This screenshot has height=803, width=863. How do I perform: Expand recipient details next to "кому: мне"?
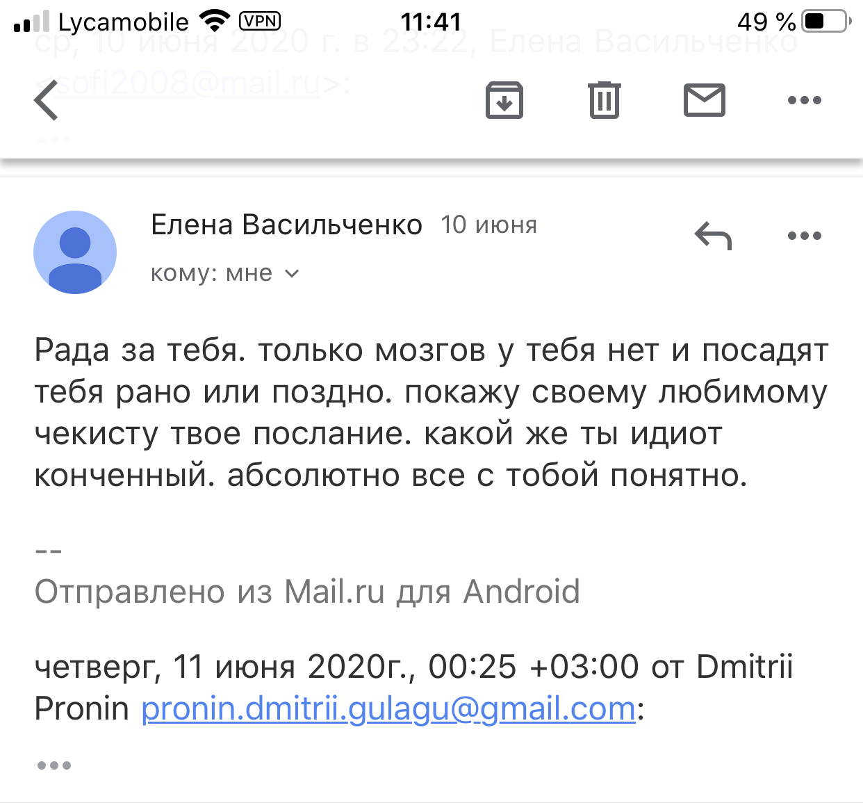point(293,274)
